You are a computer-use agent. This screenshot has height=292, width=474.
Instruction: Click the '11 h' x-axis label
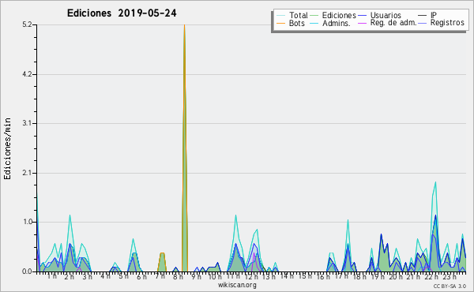click(x=233, y=276)
